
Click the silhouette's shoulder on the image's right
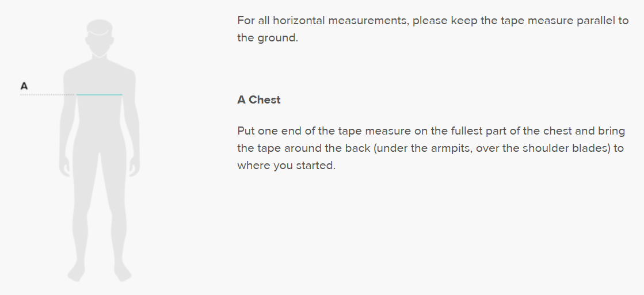127,75
